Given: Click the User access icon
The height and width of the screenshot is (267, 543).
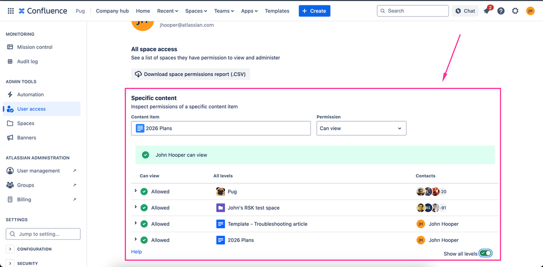Looking at the screenshot, I should [10, 109].
